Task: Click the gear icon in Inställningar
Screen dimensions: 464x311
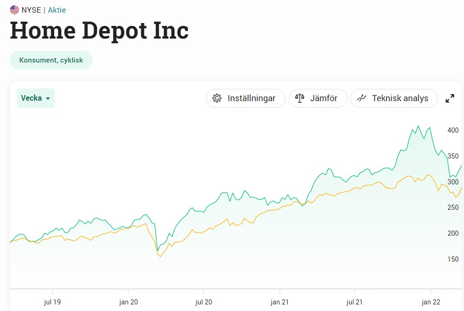Action: click(217, 98)
